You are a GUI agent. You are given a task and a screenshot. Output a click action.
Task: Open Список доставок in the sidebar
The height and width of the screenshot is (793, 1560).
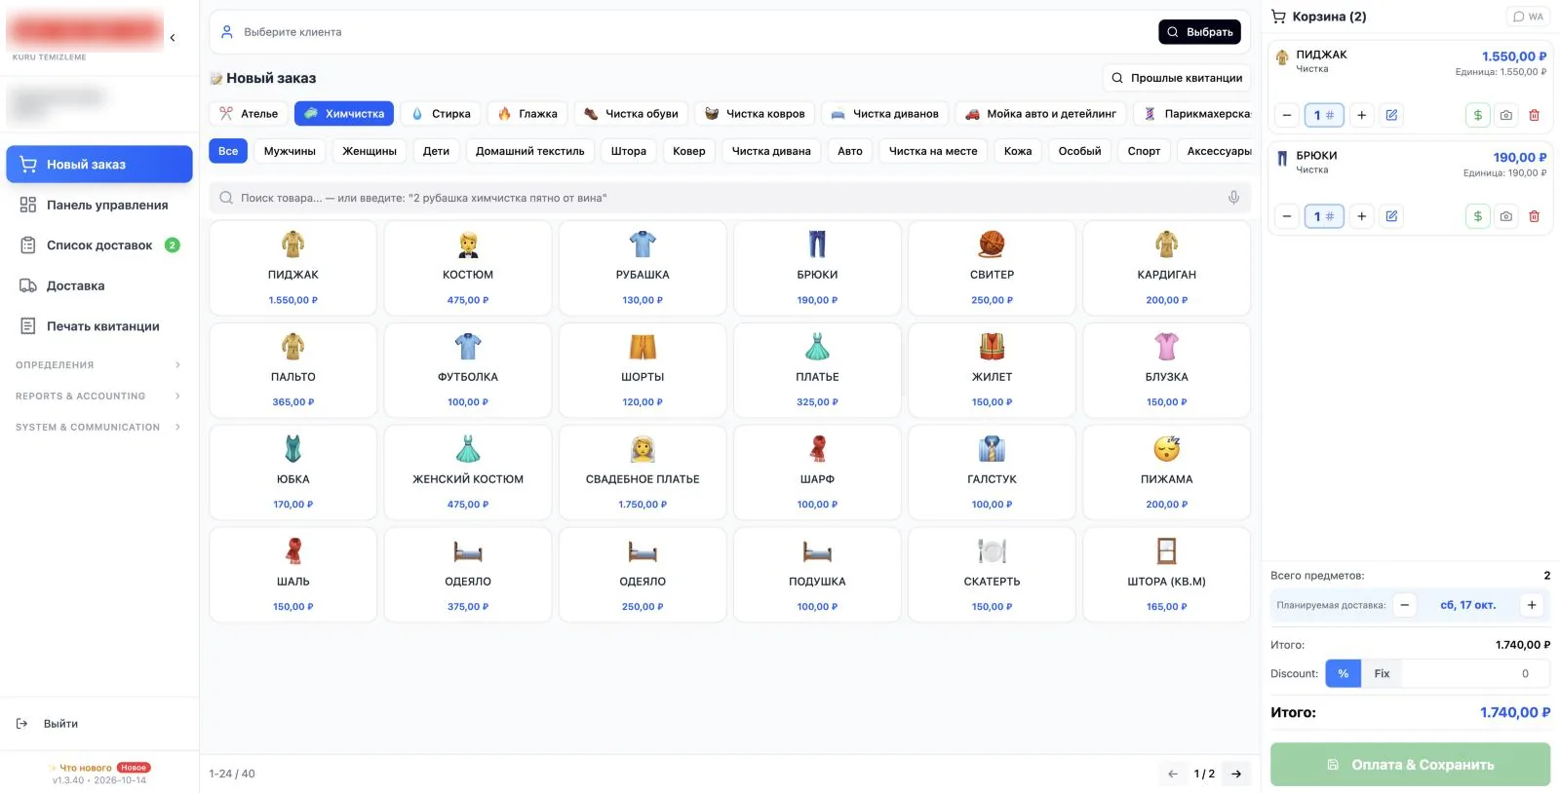point(99,245)
